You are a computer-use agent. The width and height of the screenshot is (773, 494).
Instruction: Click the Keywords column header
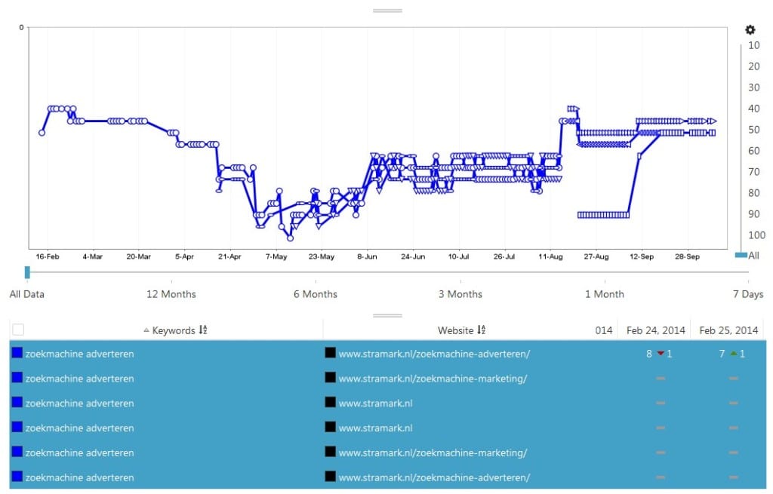click(174, 330)
